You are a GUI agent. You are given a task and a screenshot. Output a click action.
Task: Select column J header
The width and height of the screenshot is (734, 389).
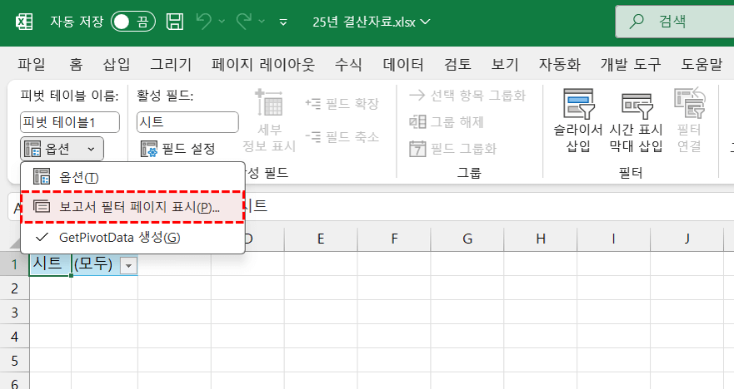[687, 239]
